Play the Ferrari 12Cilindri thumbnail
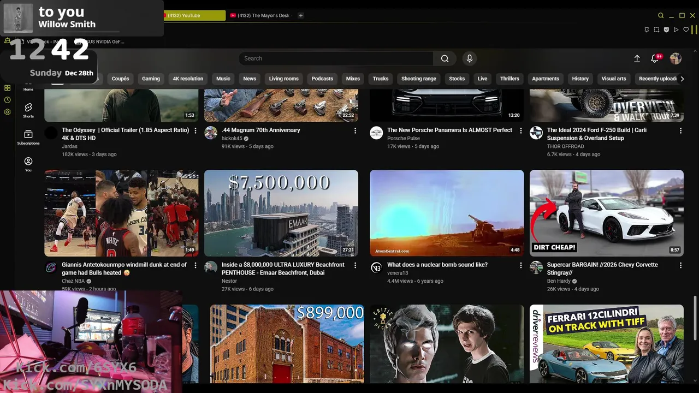Screen dimensions: 699x393 (607, 344)
